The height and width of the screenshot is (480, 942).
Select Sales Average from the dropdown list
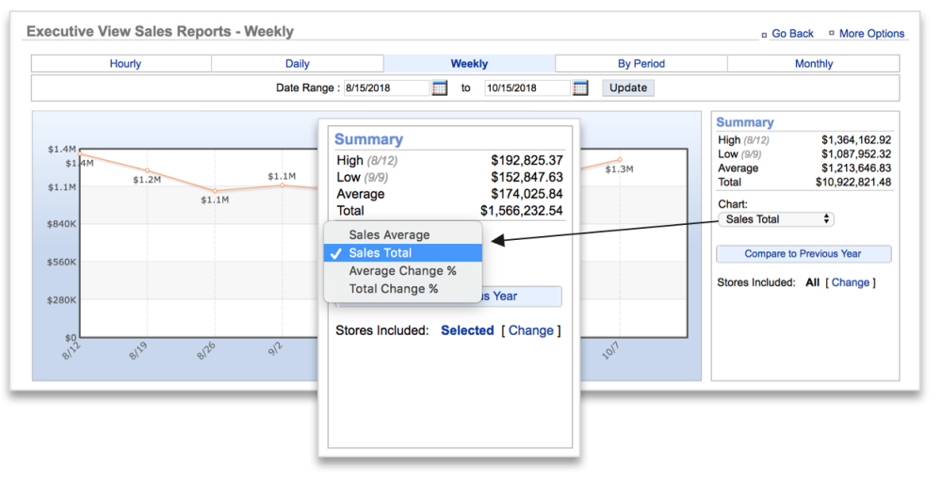[389, 235]
